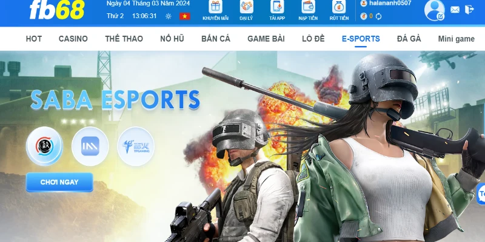Open the Khuyến Mãi gift icon
This screenshot has height=242, width=485.
coord(215,7)
